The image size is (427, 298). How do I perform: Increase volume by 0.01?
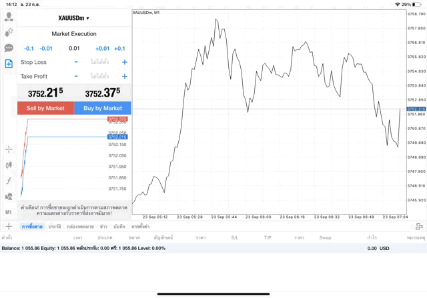tap(102, 48)
